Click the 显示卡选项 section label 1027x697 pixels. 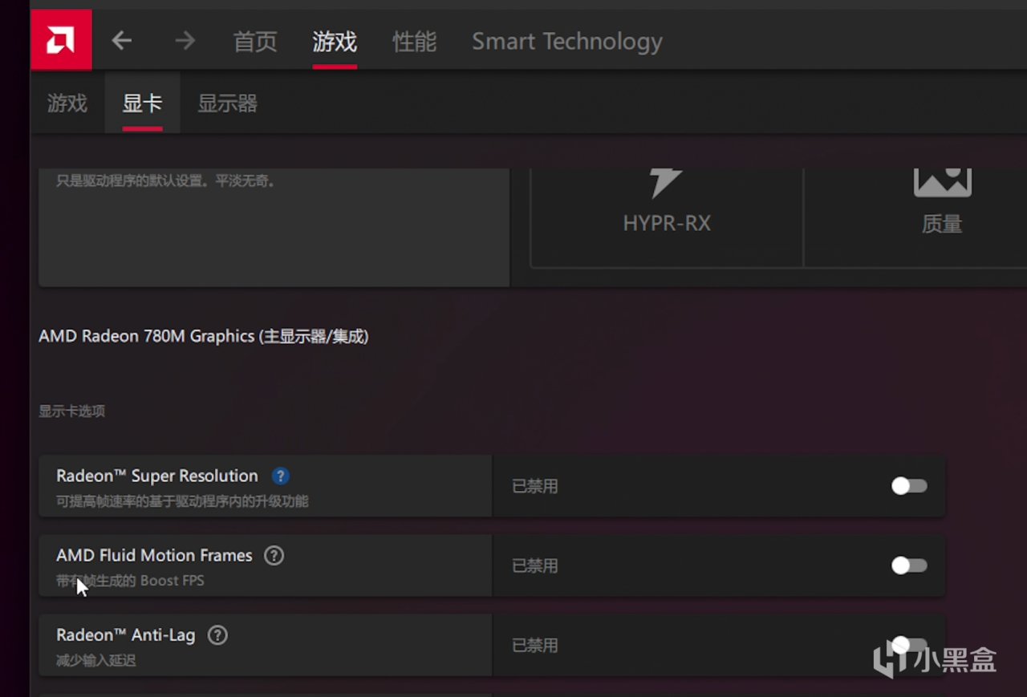click(72, 411)
